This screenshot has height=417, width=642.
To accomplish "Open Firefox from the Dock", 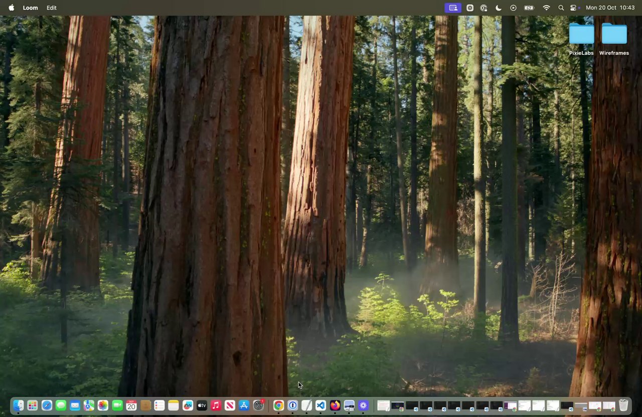I will [x=335, y=405].
